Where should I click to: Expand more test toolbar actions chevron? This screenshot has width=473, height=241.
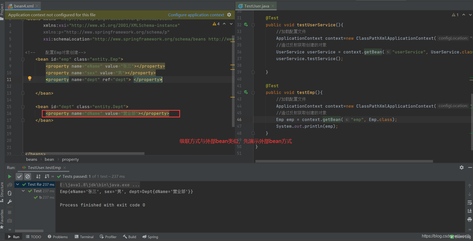(53, 176)
